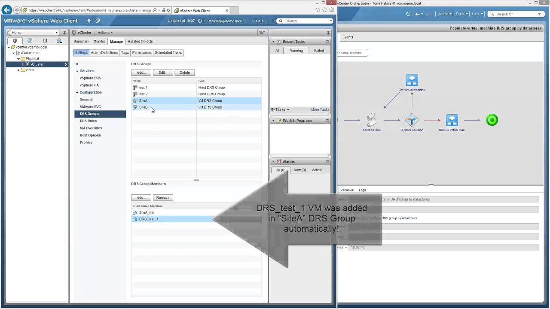The image size is (550, 309).
Task: Refresh the Orchestrator client view
Action: [x=408, y=14]
